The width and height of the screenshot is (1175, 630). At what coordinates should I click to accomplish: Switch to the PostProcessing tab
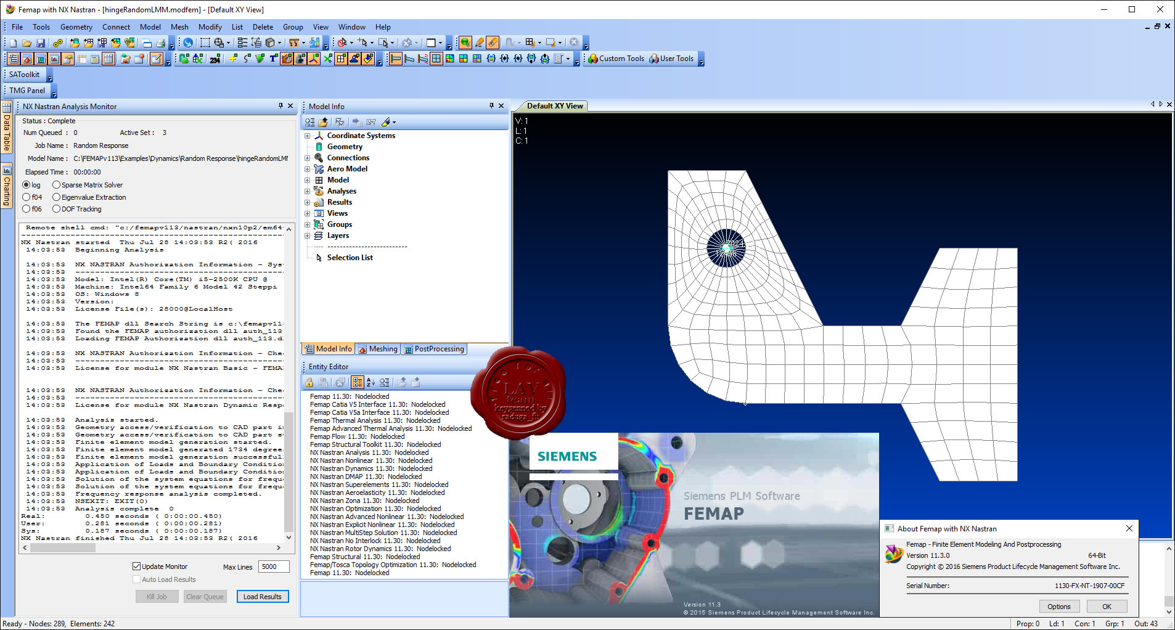point(434,349)
